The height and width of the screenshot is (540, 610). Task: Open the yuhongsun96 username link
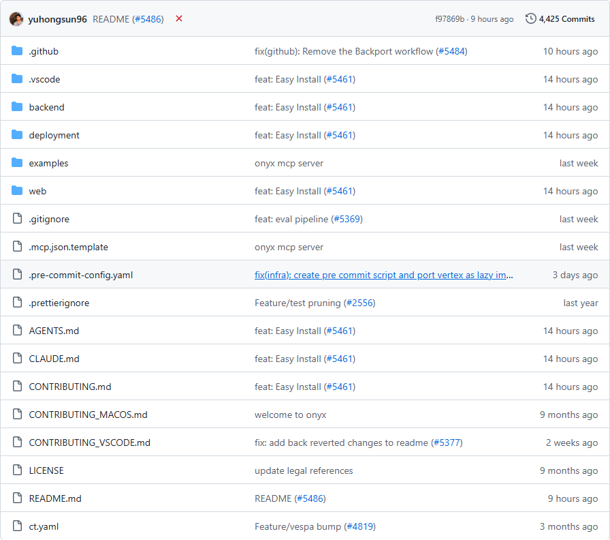pyautogui.click(x=58, y=19)
